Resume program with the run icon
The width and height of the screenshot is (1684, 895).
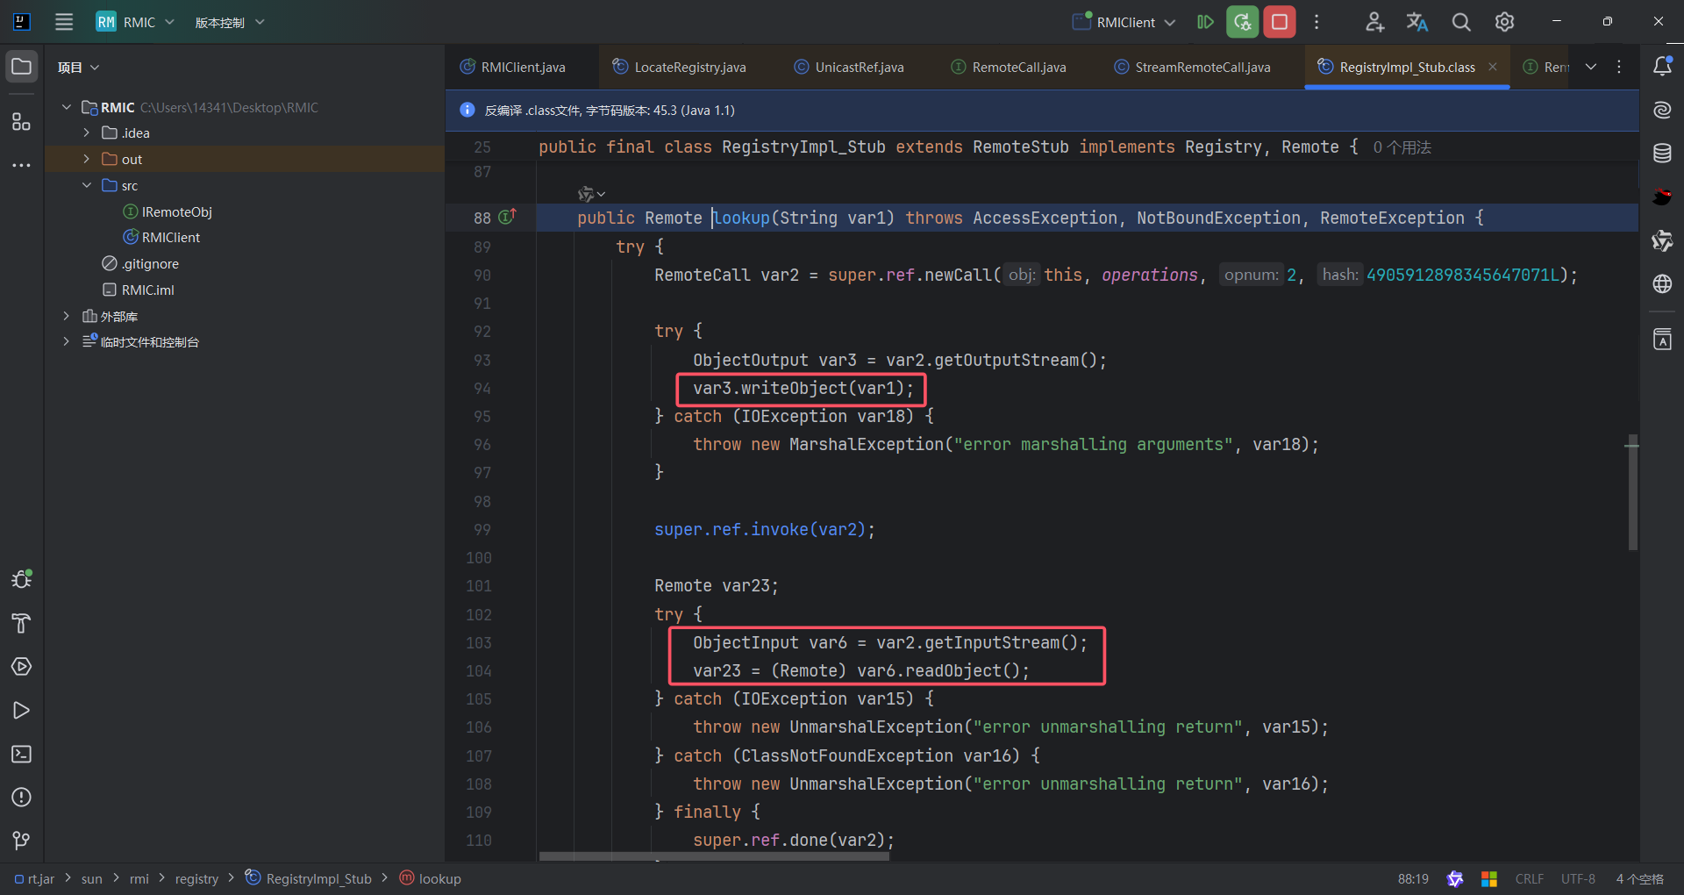click(x=1206, y=22)
